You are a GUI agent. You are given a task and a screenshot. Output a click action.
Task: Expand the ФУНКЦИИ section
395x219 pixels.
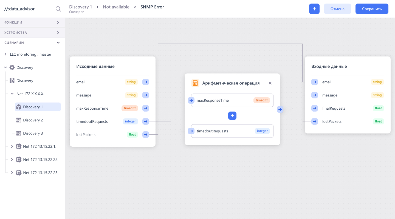coord(32,22)
